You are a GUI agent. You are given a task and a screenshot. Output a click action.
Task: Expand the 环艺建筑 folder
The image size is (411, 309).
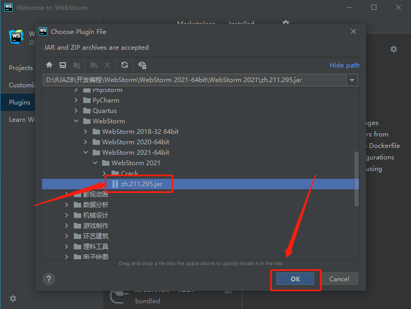66,236
